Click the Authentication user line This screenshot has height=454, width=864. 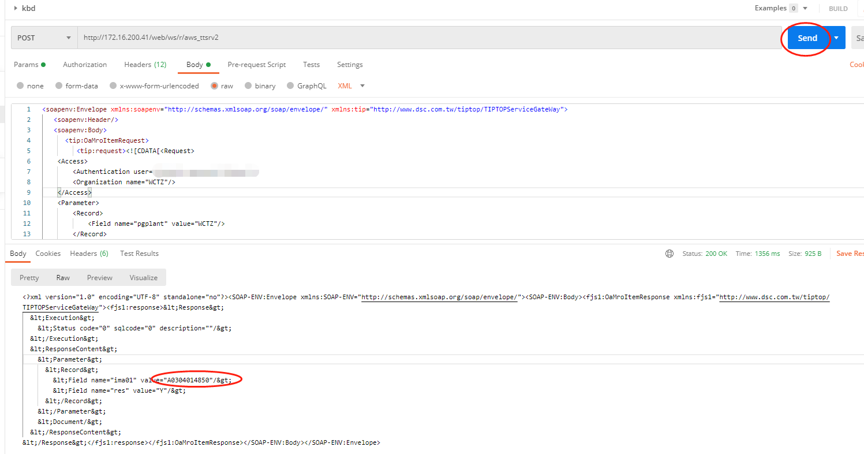(164, 172)
